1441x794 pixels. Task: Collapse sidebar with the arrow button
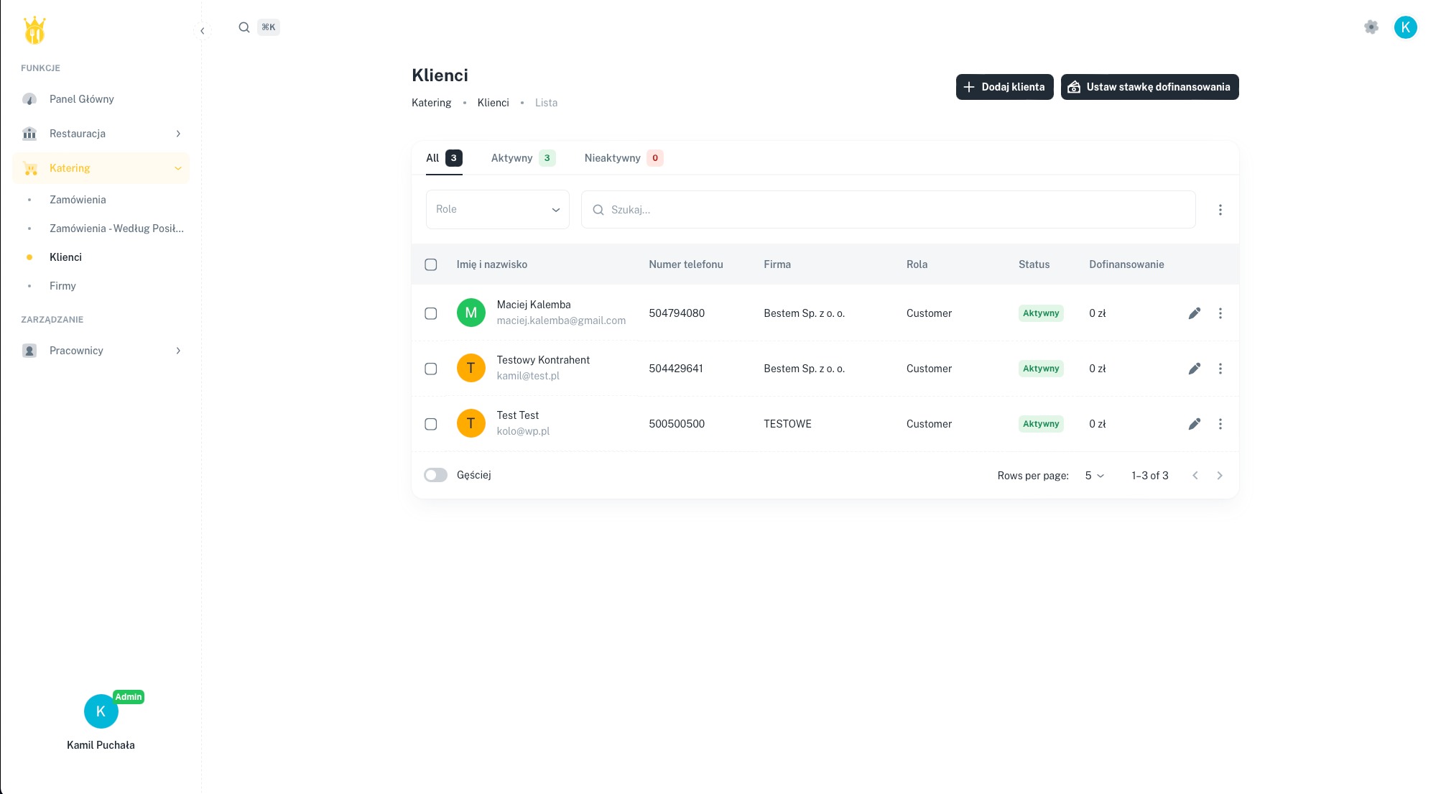coord(203,31)
